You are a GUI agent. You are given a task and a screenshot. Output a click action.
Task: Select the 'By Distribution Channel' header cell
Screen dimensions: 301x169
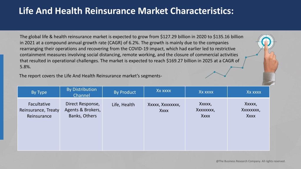(x=81, y=92)
